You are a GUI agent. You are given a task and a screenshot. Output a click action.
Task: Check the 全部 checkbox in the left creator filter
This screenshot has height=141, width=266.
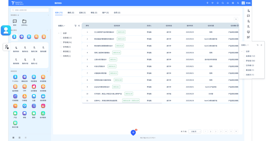(61, 33)
